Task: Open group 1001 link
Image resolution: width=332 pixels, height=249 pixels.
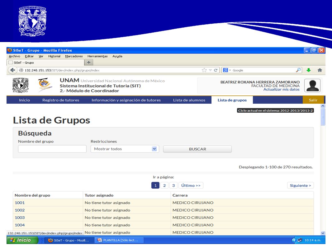Action: pos(20,203)
